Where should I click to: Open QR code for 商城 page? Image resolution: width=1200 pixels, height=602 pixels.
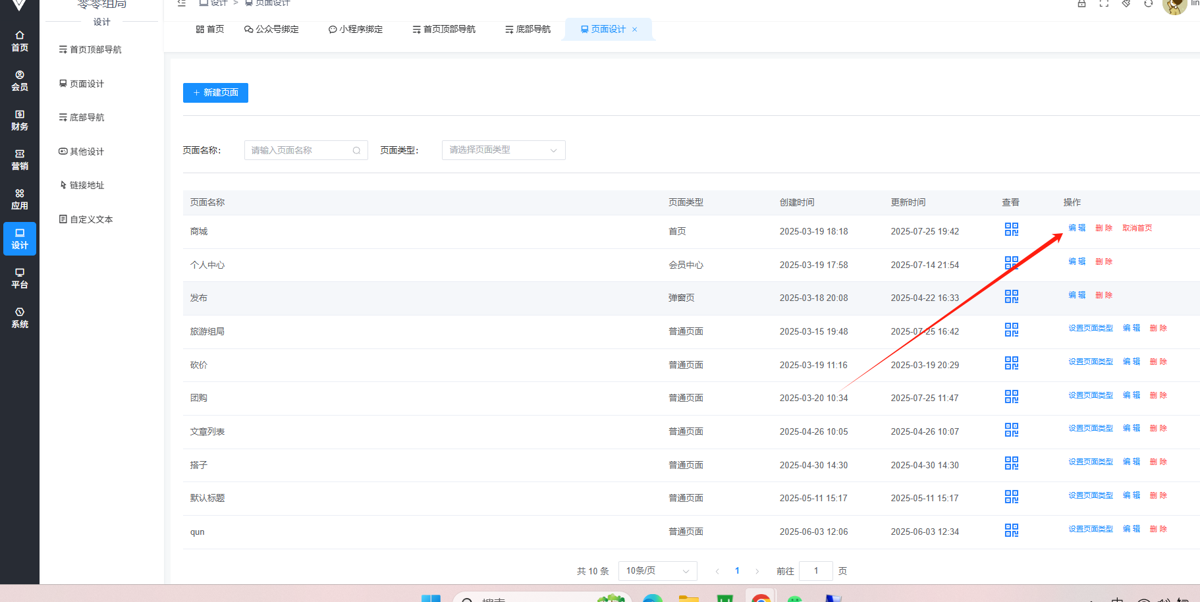tap(1011, 229)
